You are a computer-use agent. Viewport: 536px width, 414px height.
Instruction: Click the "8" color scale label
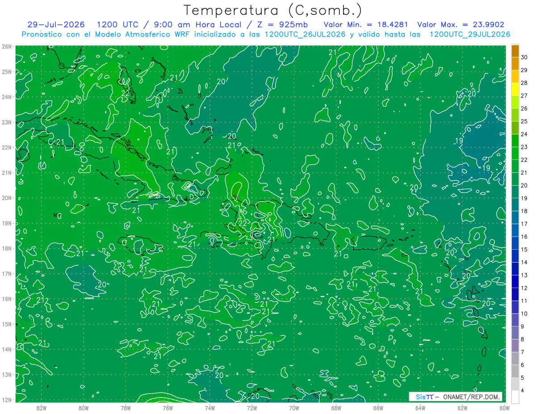pos(523,339)
